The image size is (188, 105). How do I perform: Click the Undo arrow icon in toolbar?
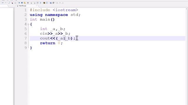coord(3,3)
